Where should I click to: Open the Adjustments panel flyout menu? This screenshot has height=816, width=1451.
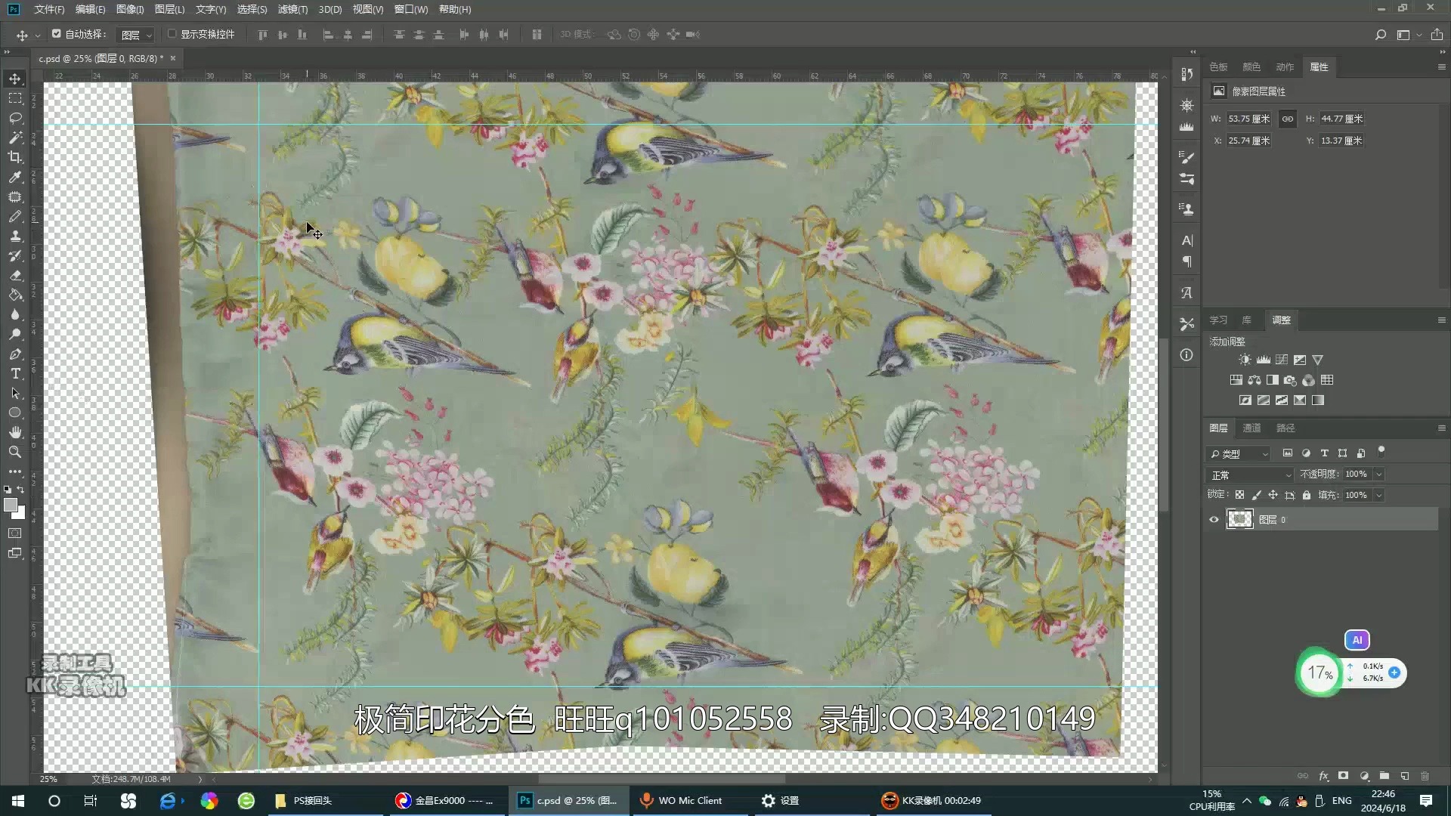coord(1441,320)
